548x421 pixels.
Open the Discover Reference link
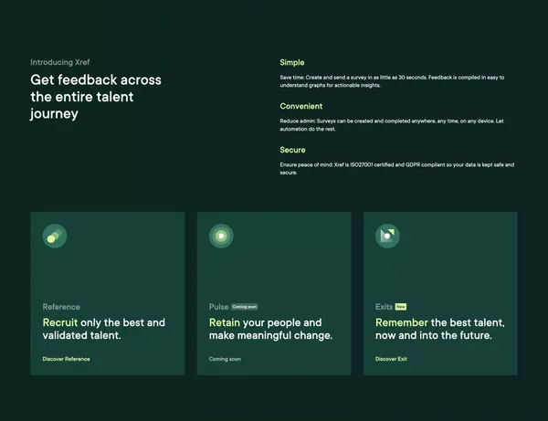[66, 359]
